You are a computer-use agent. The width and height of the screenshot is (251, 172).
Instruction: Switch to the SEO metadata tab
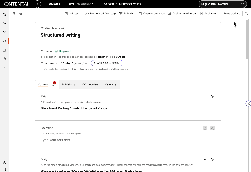click(90, 84)
